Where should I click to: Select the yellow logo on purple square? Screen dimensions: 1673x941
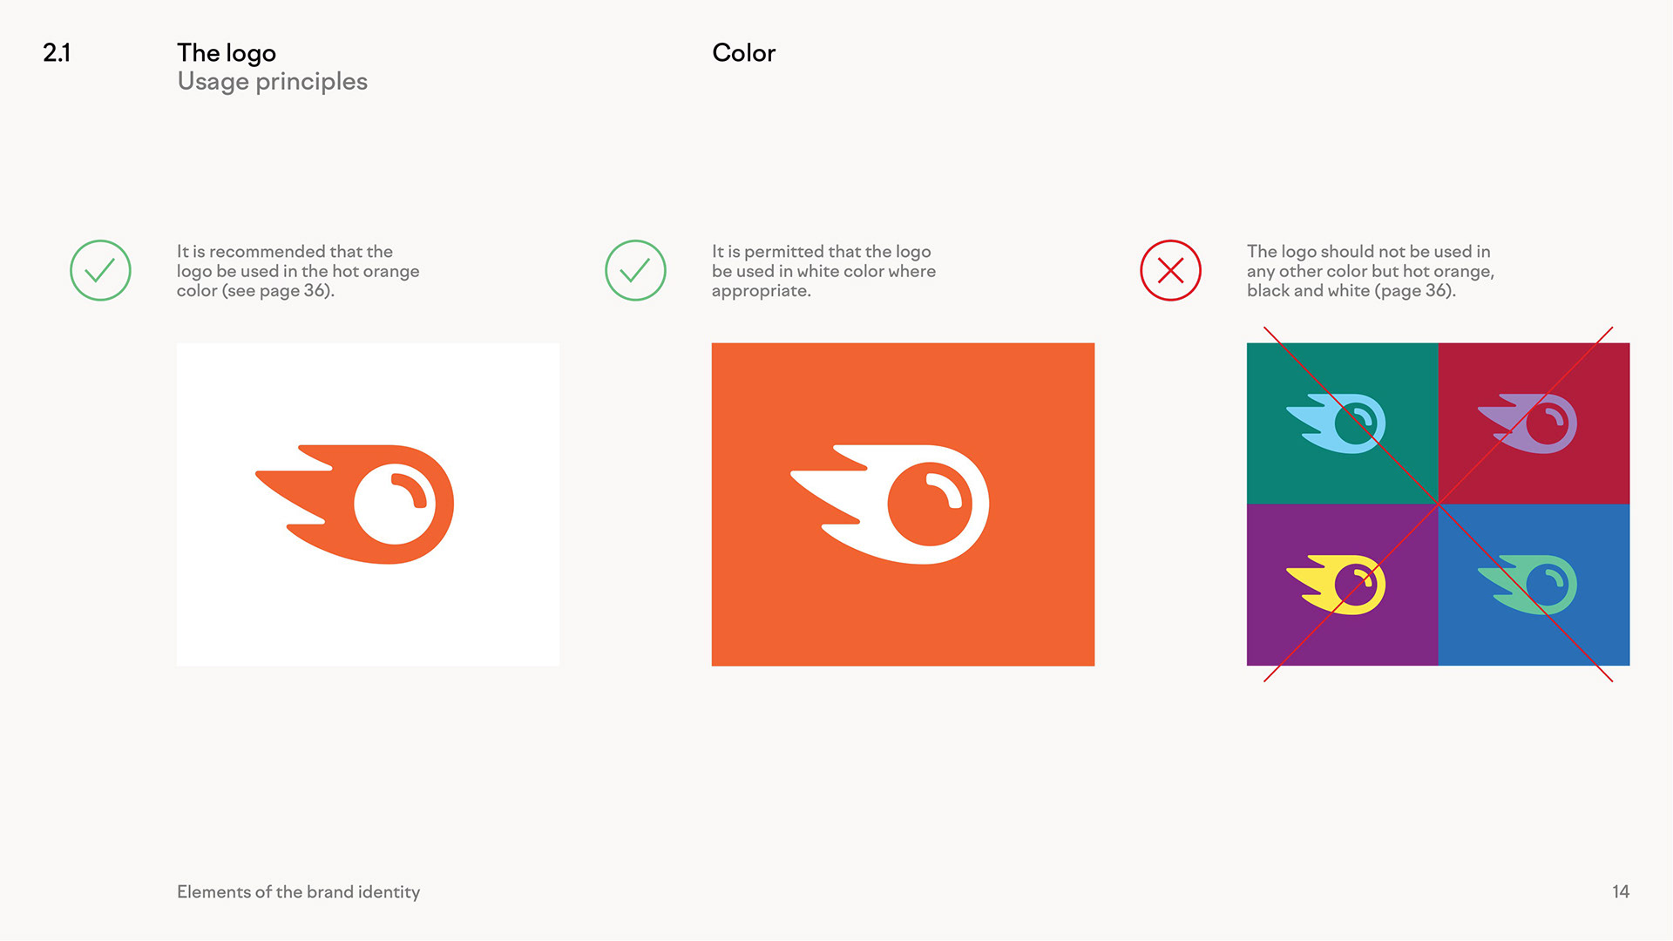[x=1336, y=585]
